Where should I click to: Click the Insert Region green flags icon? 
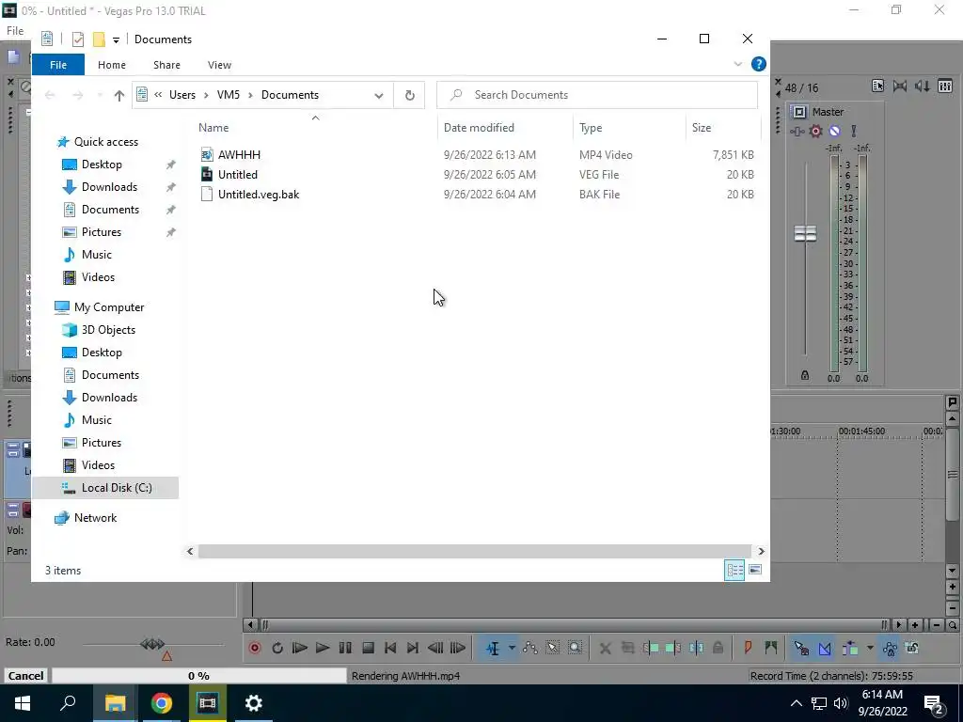point(771,648)
